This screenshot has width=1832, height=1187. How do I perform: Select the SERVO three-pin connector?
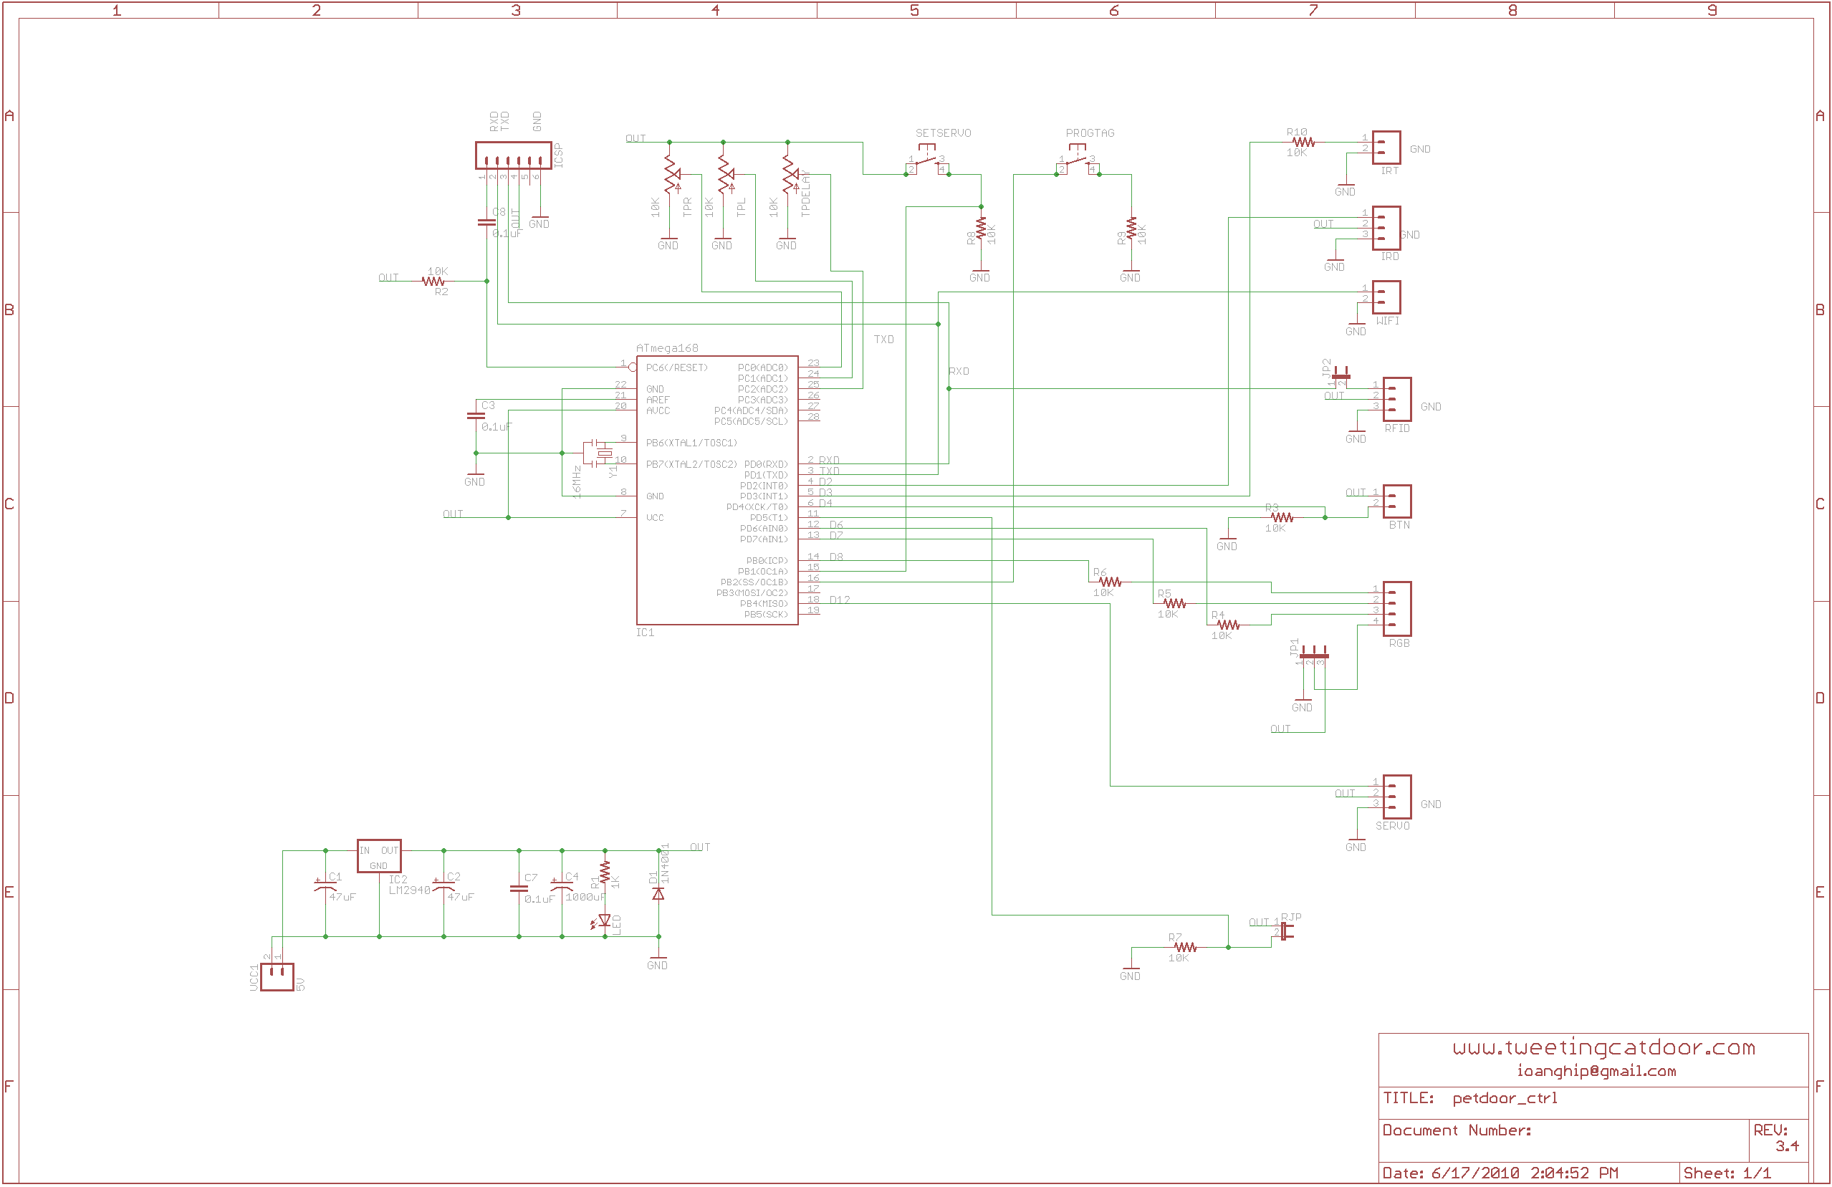1396,797
